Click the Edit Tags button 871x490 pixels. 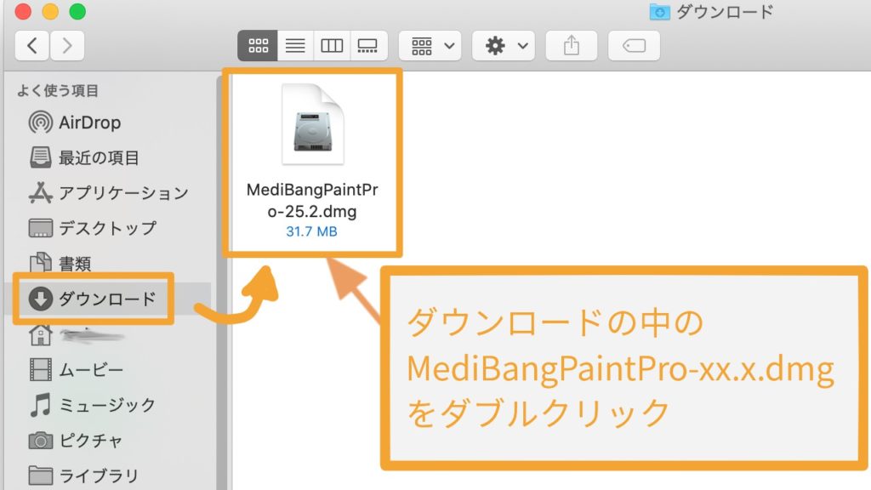point(634,46)
